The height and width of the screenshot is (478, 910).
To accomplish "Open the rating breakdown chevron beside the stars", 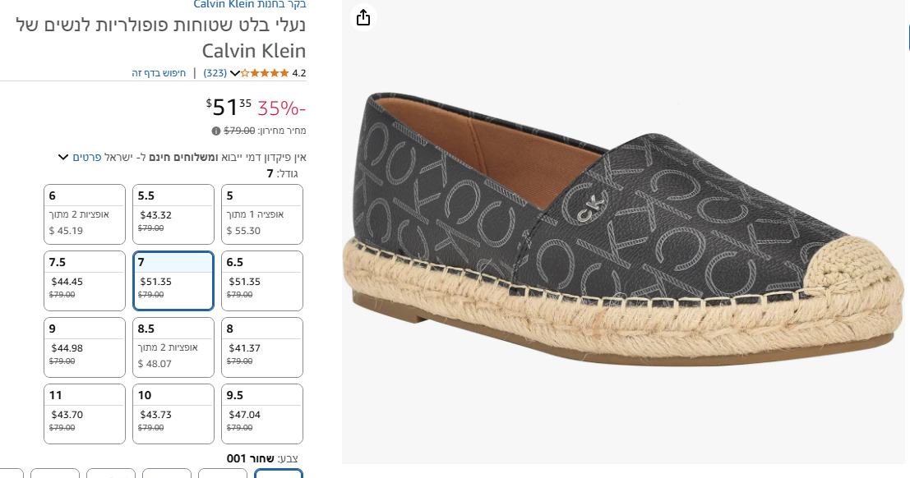I will tap(235, 73).
